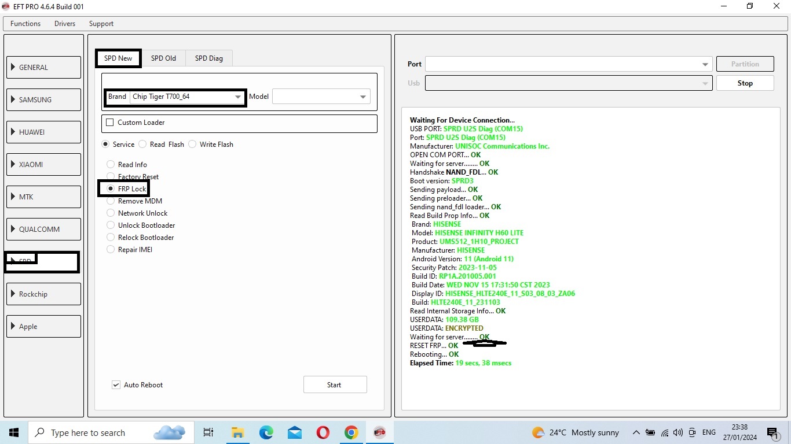Click the Stop button
The width and height of the screenshot is (791, 444).
(x=745, y=83)
